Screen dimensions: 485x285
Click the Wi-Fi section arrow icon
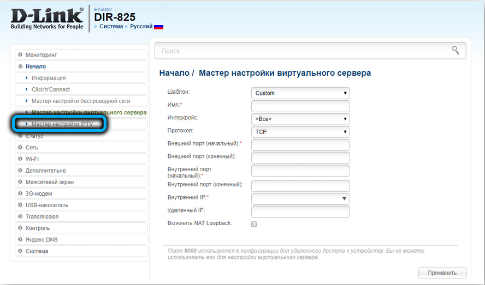20,159
